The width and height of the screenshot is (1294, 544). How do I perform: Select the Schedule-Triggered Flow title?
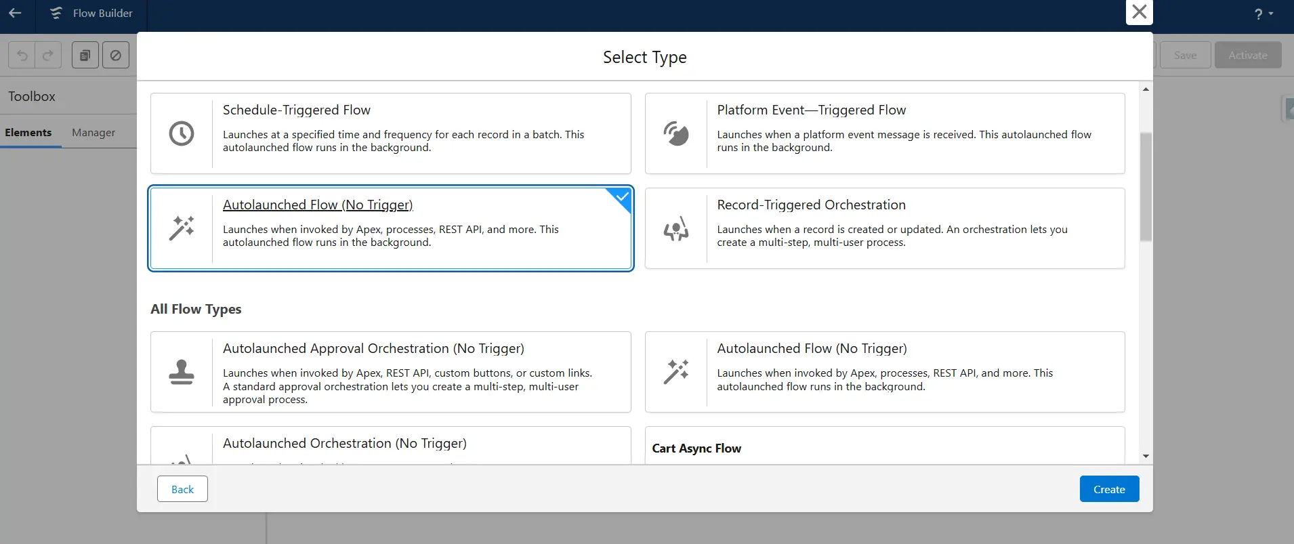click(297, 110)
